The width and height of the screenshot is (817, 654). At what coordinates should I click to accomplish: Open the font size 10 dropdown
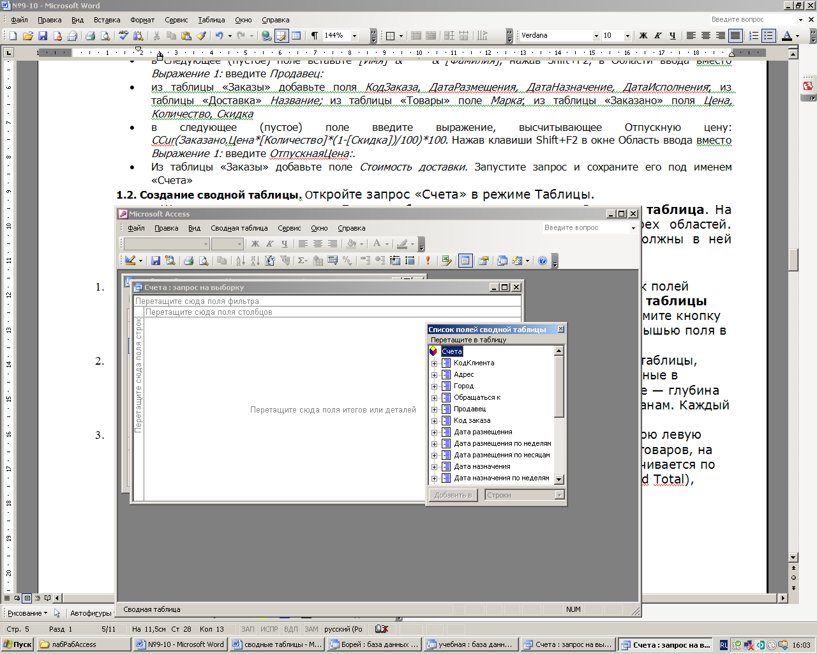pos(627,36)
